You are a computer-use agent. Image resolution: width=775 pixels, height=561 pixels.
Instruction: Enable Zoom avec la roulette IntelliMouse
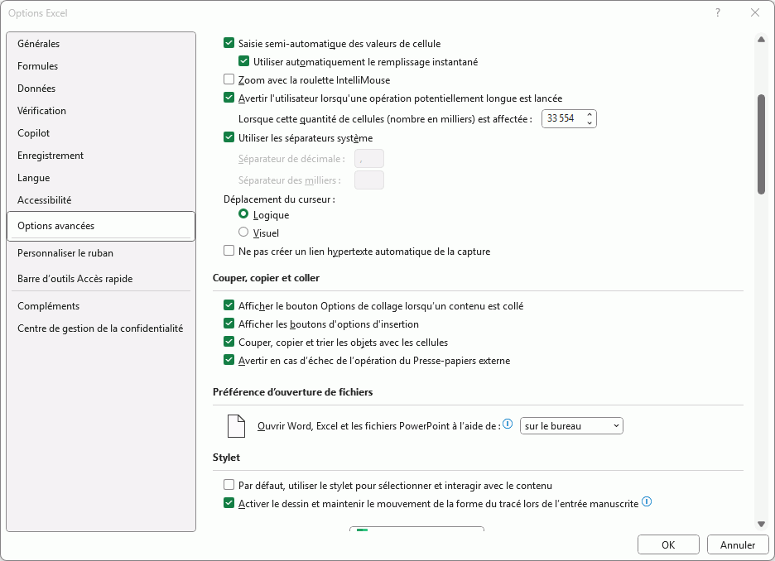229,80
